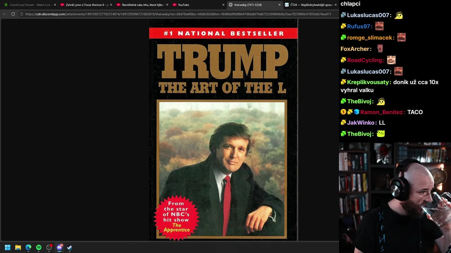Image resolution: width=451 pixels, height=253 pixels.
Task: Click the blue cube badge next to Ramon_Benitez
Action: (357, 112)
